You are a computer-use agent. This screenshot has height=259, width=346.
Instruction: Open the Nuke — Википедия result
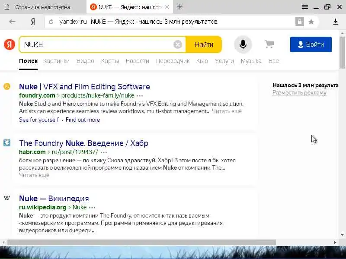click(x=54, y=199)
